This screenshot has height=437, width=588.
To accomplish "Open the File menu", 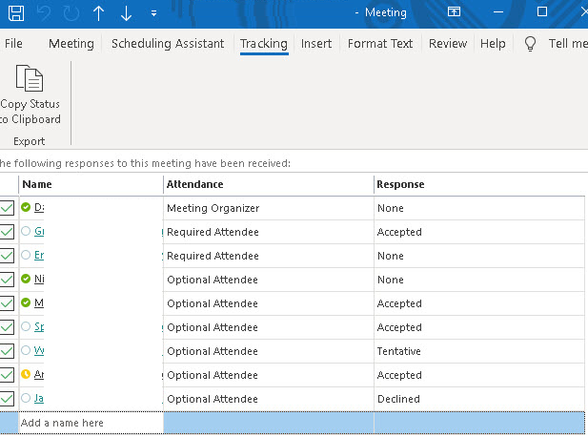I will tap(13, 44).
